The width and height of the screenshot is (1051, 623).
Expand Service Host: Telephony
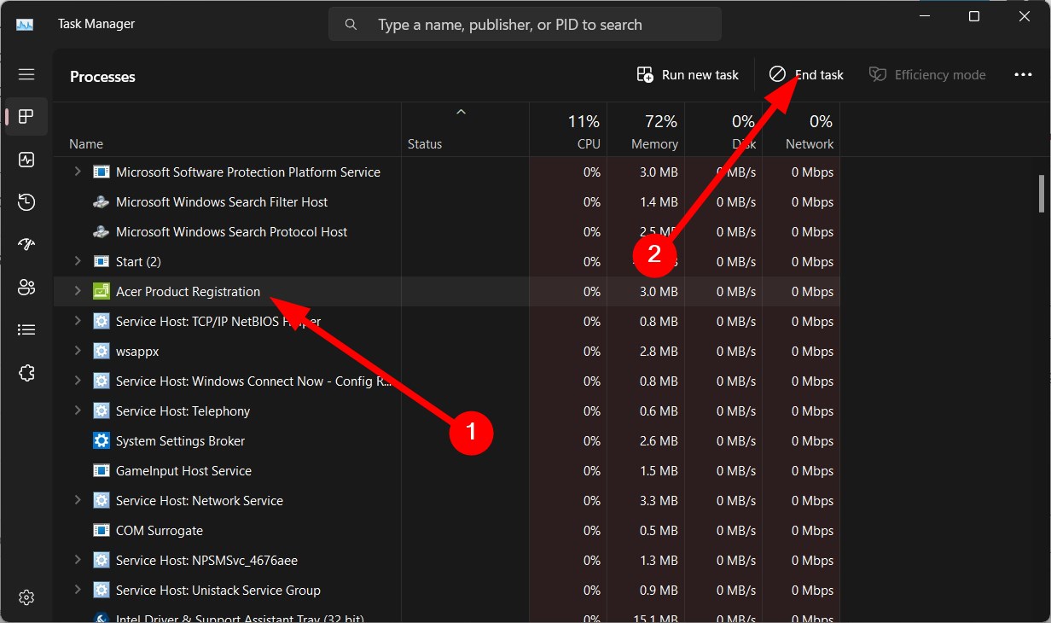pyautogui.click(x=78, y=410)
